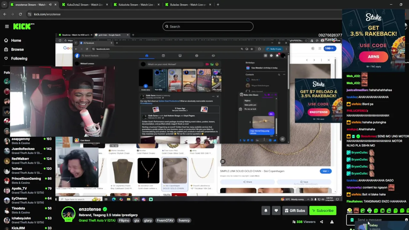Click the gta tag
This screenshot has height=230, width=409.
(137, 220)
